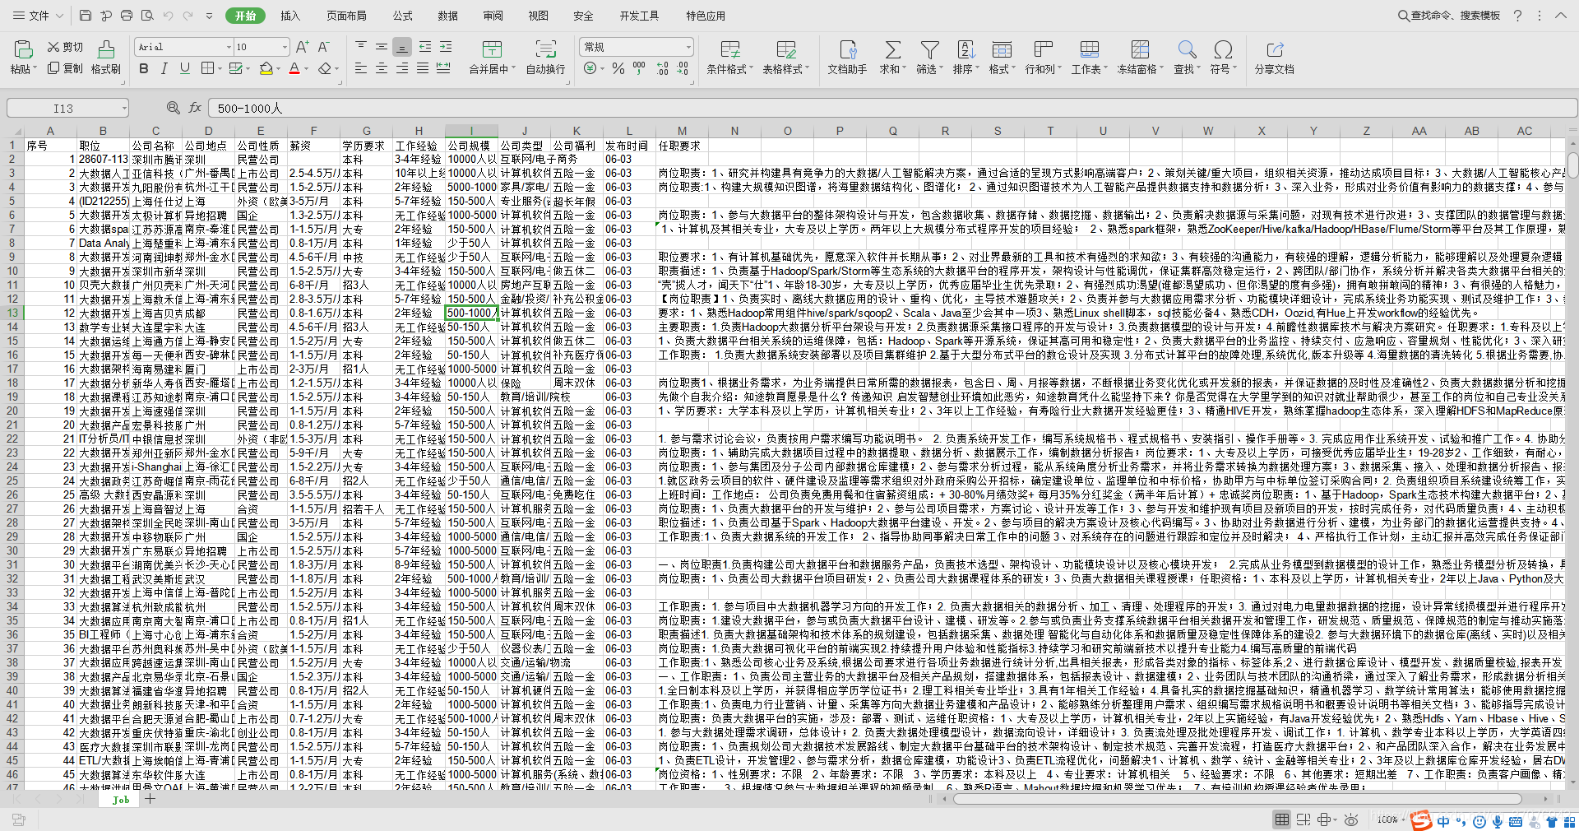Open the zoom 100% dropdown in status bar
The height and width of the screenshot is (831, 1579).
1403,819
